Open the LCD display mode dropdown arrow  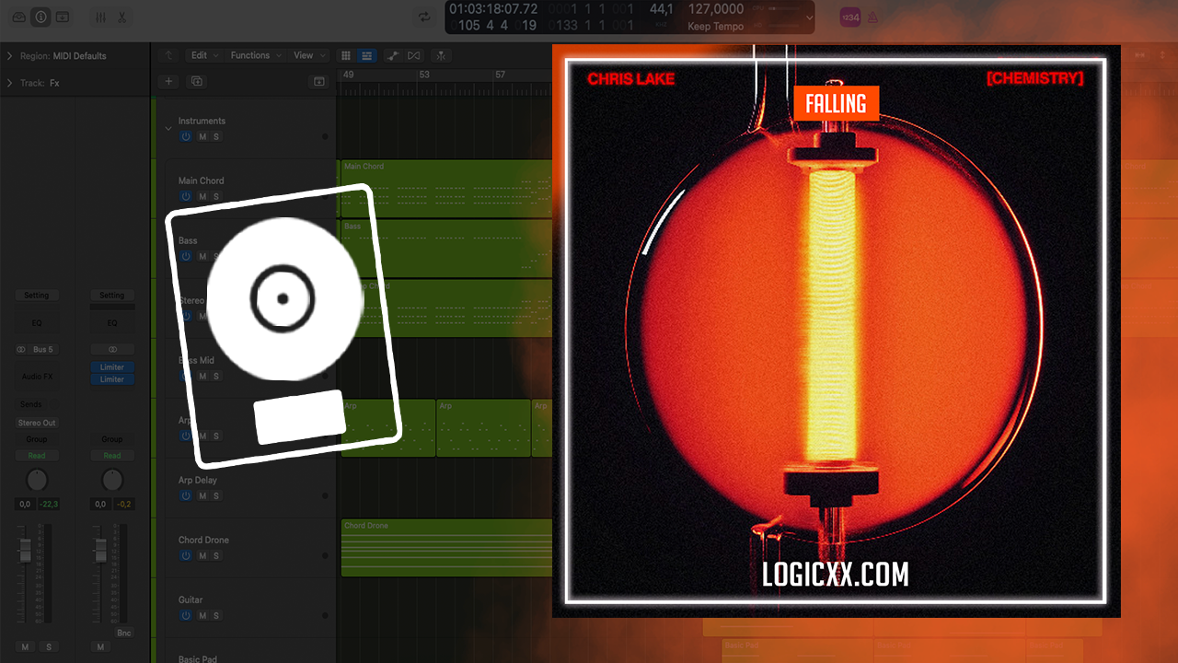[809, 17]
